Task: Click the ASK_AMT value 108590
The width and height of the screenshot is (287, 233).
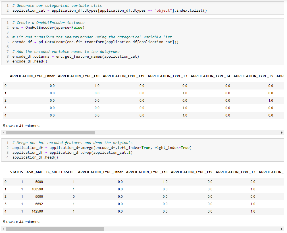Action: [x=37, y=189]
